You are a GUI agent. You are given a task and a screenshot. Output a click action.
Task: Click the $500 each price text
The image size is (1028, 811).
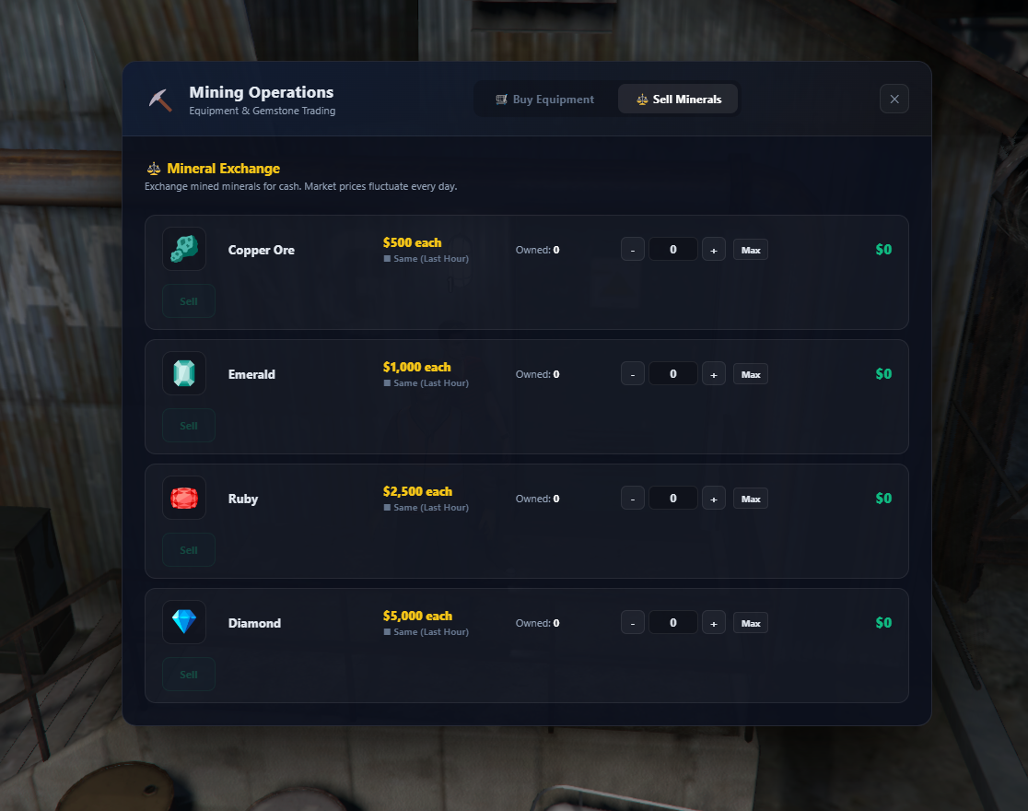[x=413, y=242]
